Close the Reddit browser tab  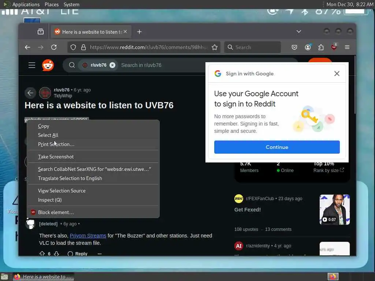125,31
